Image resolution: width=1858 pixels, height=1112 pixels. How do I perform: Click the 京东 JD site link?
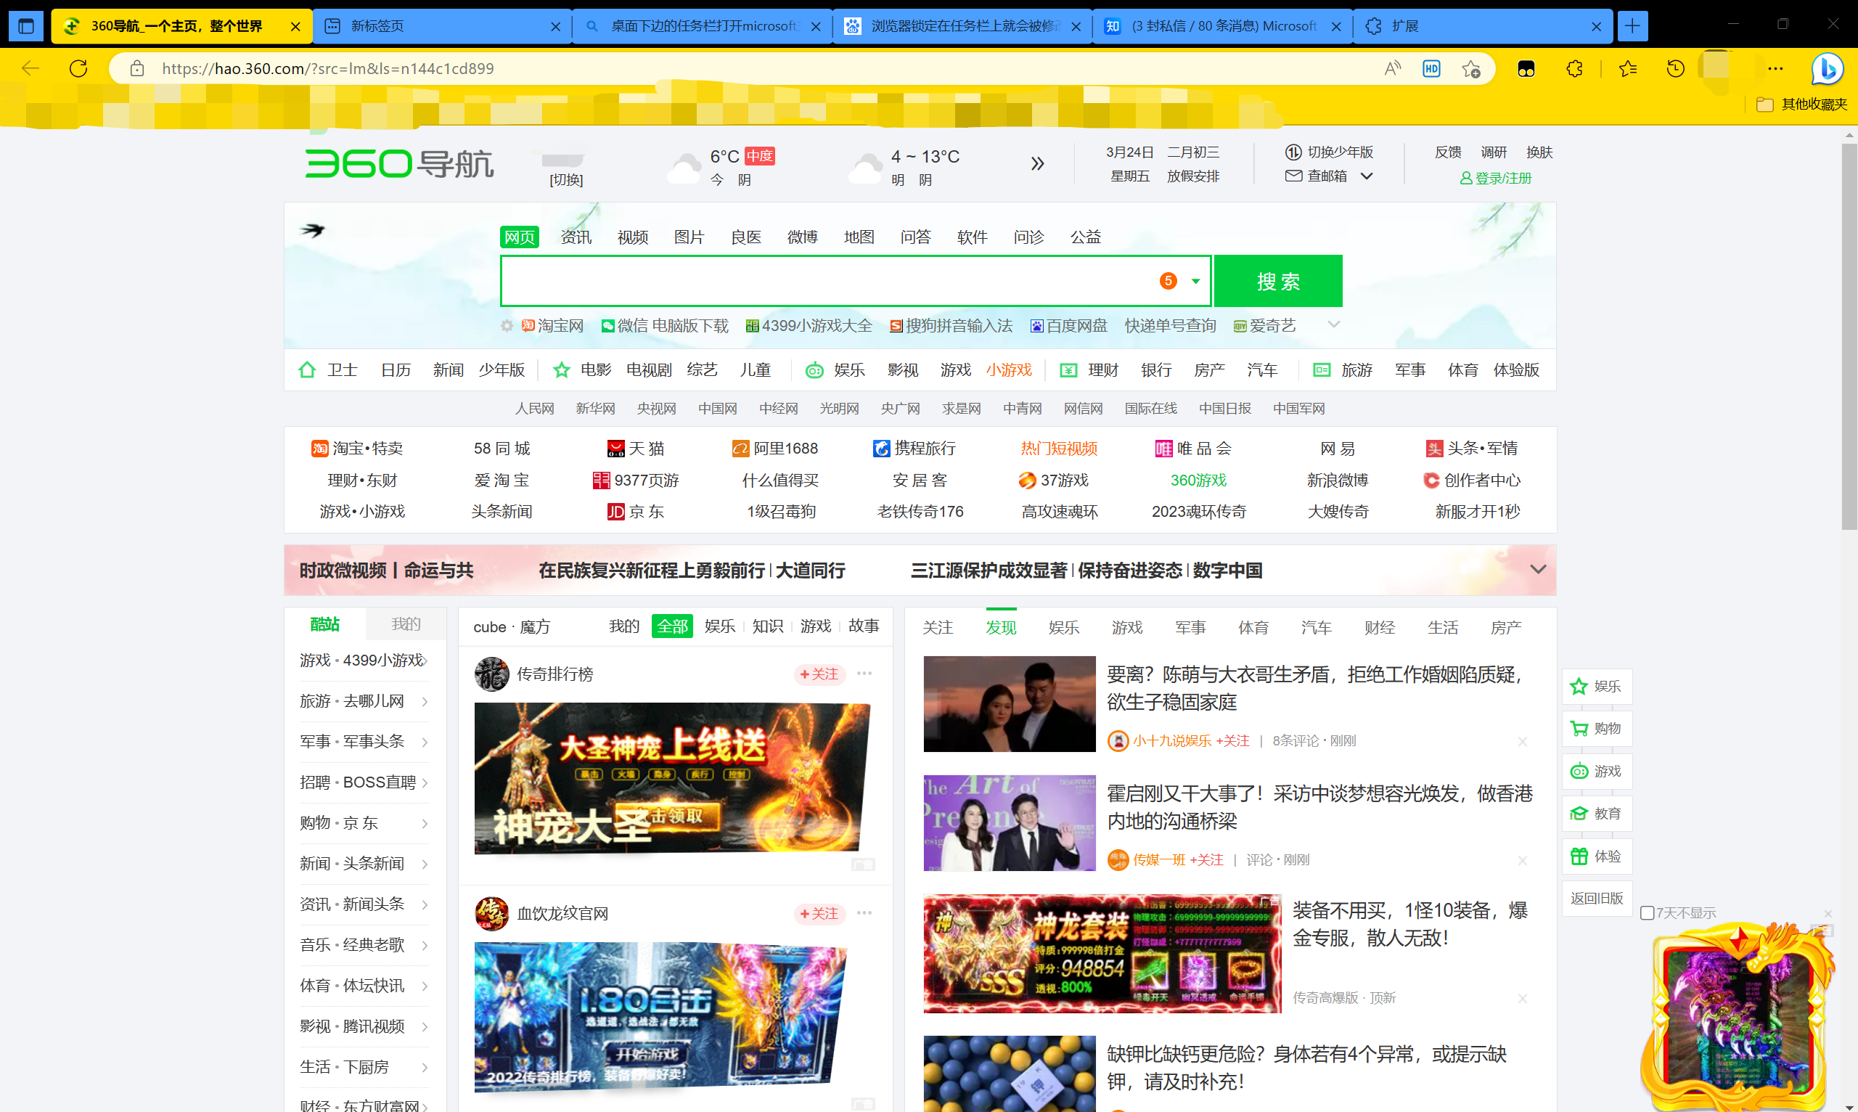point(635,511)
